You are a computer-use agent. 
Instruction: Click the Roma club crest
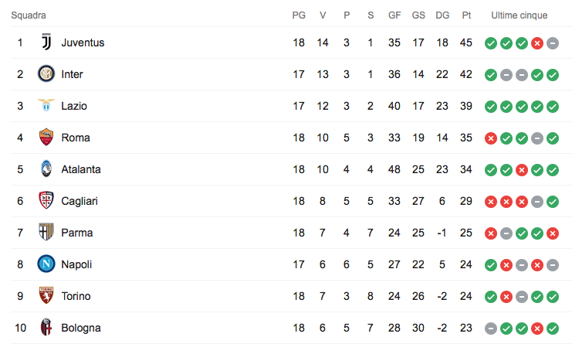46,138
